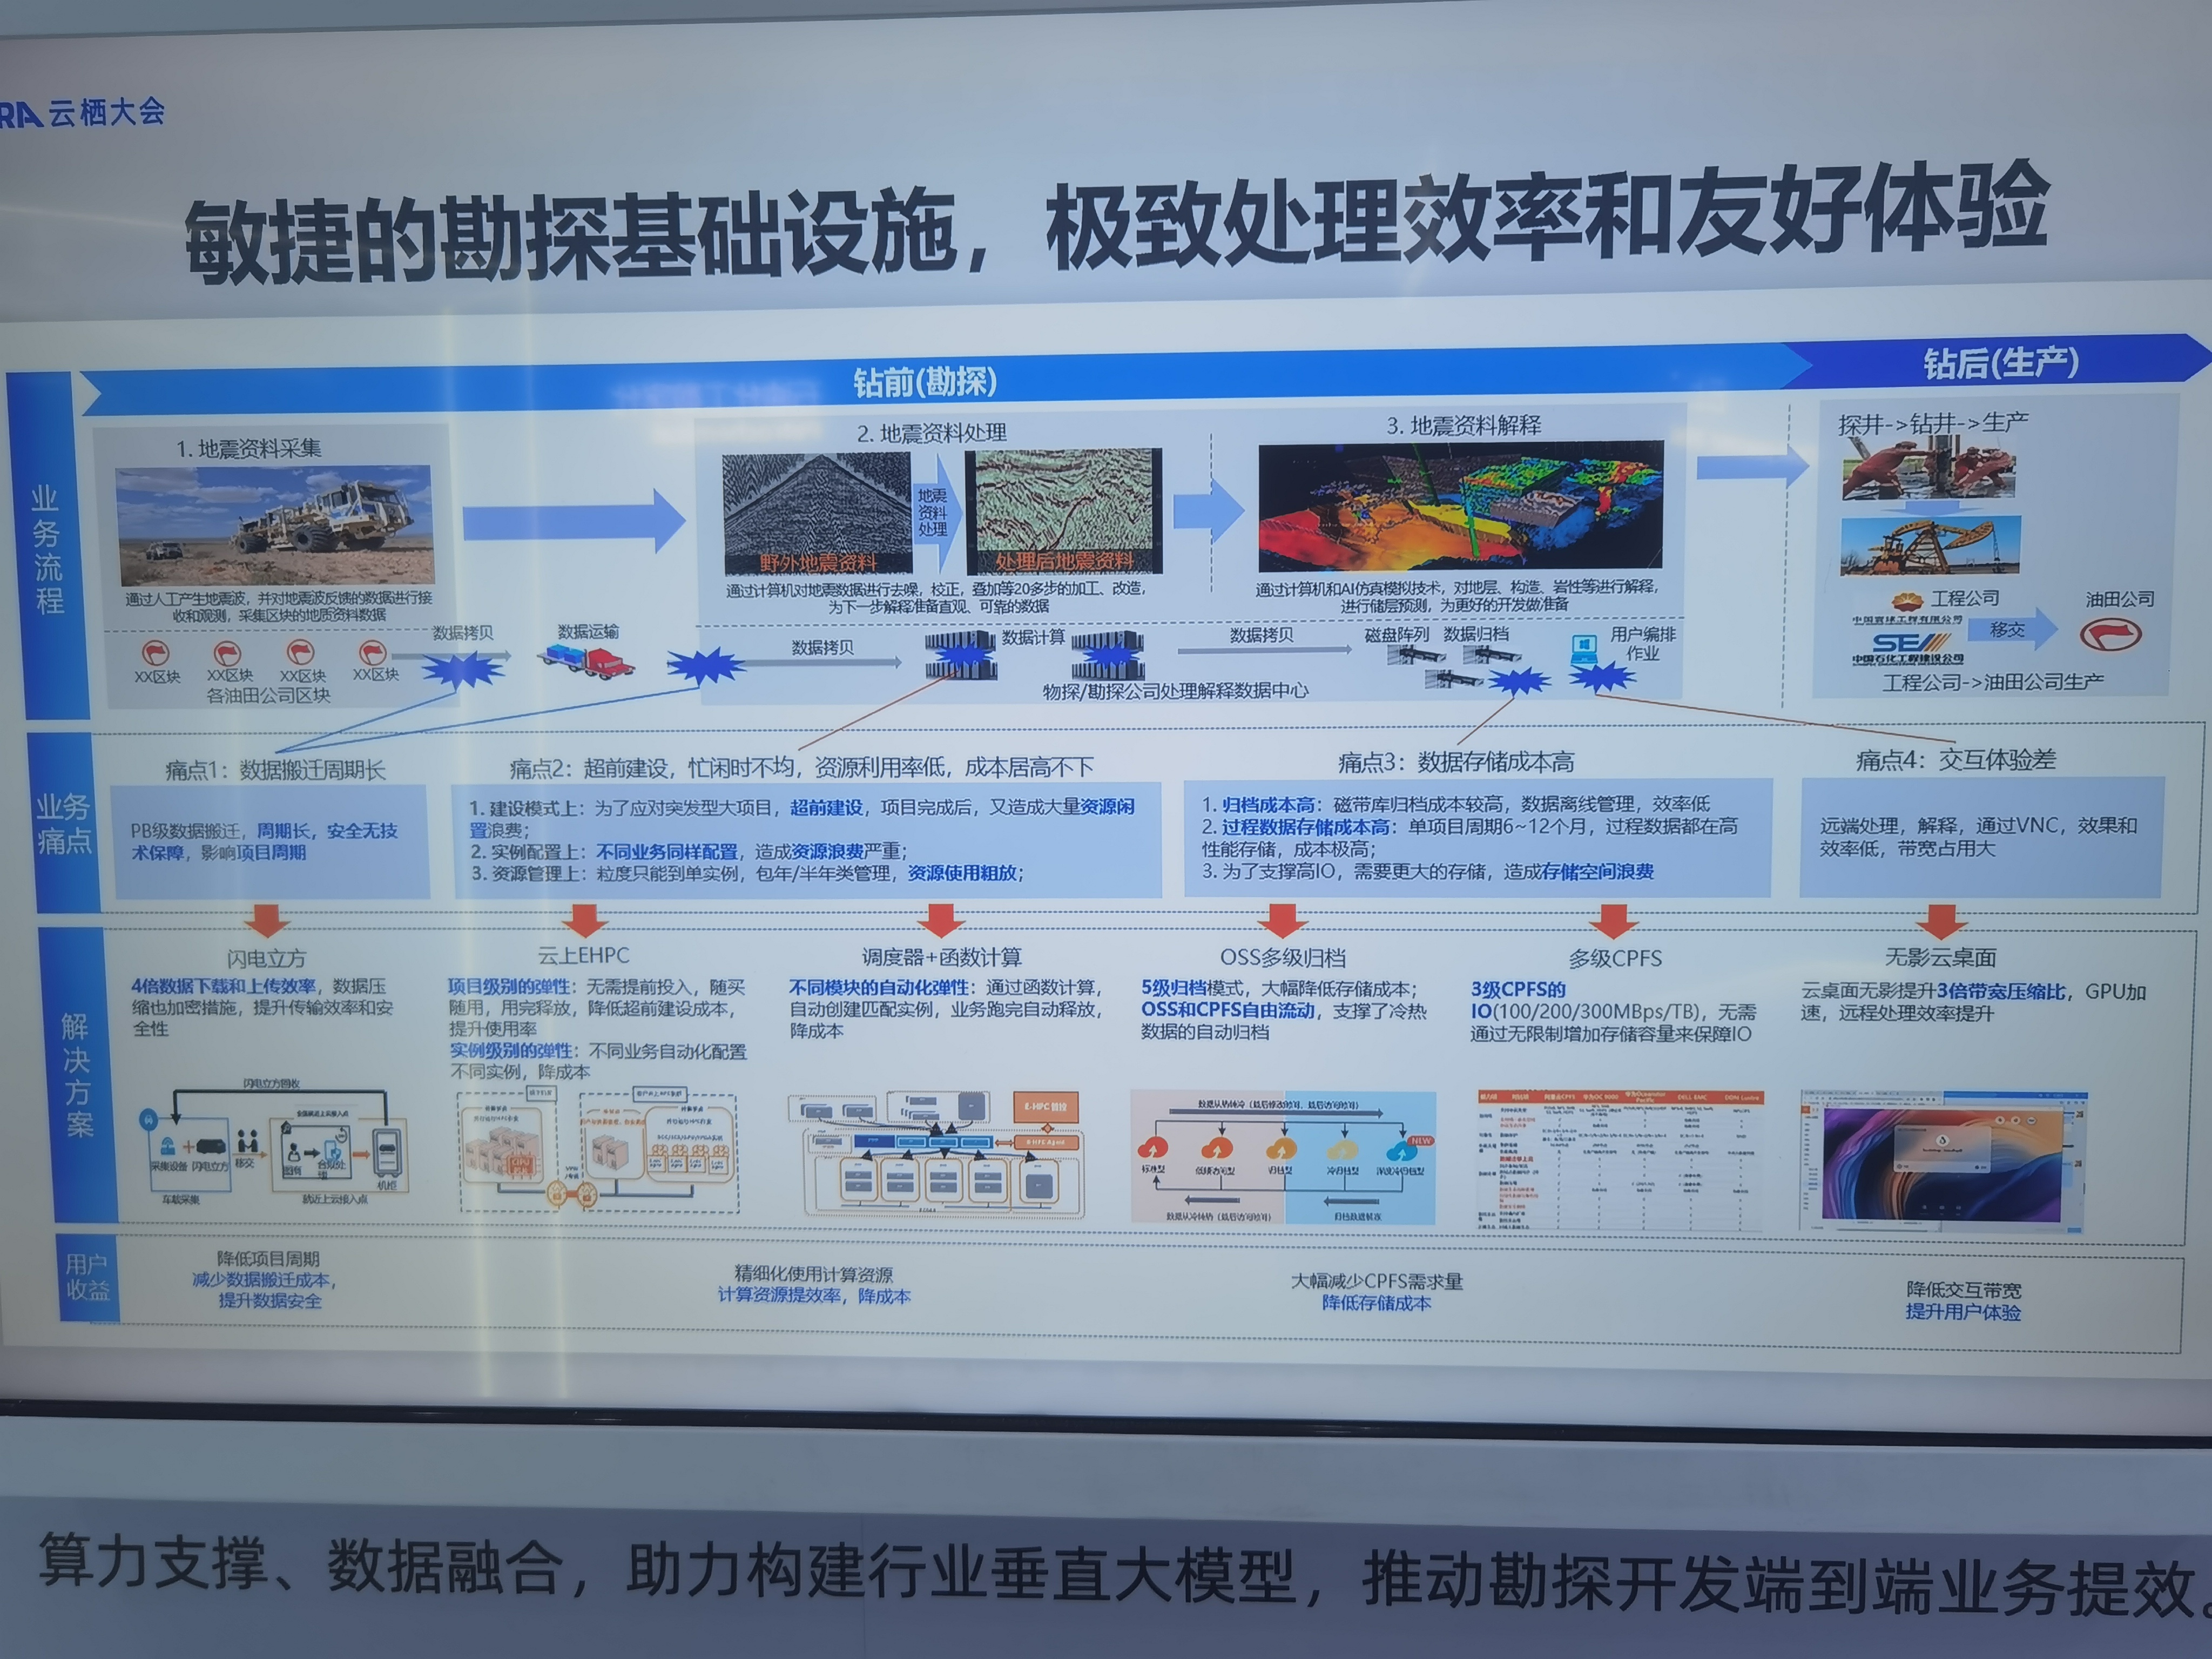This screenshot has width=2212, height=1659.
Task: Open the 无影云桌面 desktop screenshot
Action: pyautogui.click(x=1944, y=1162)
